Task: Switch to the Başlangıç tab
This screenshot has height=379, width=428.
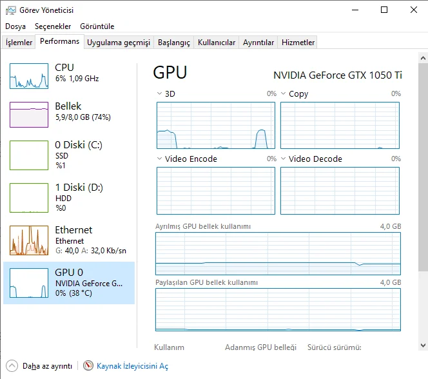Action: coord(174,43)
